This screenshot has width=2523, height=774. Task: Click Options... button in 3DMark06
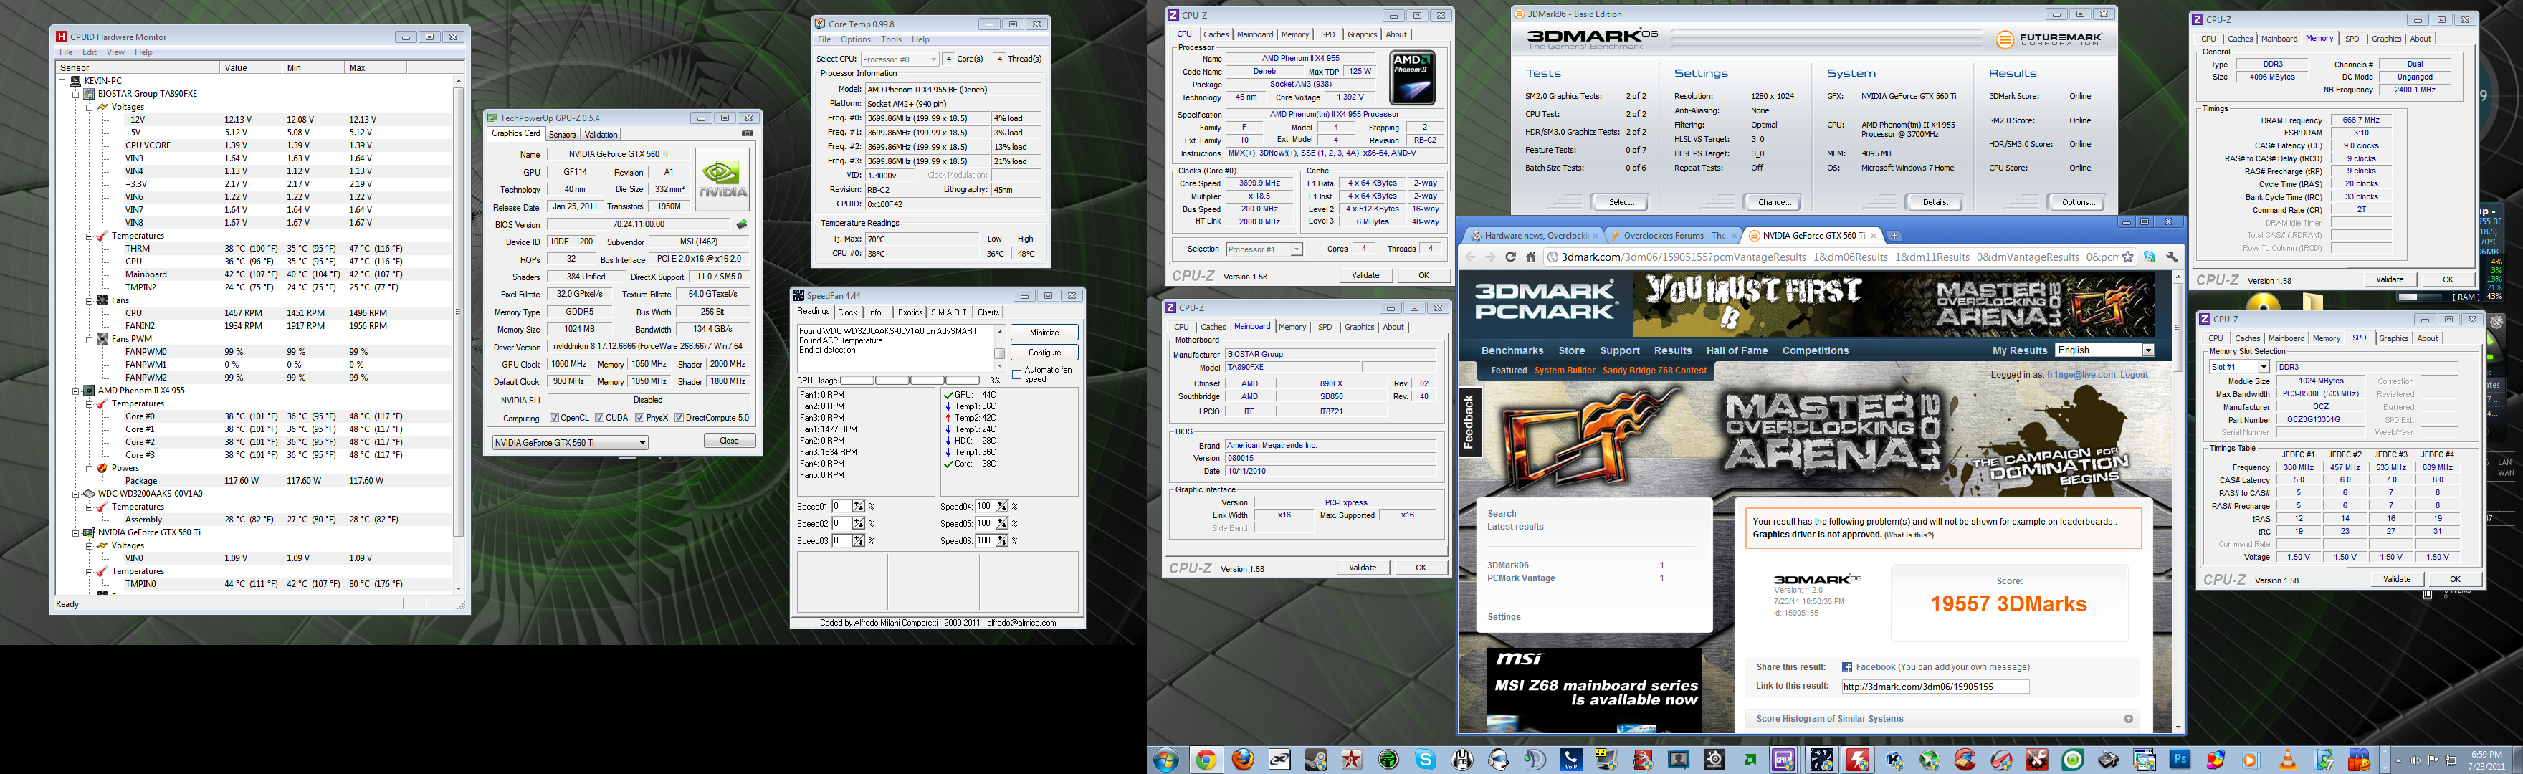point(2077,202)
